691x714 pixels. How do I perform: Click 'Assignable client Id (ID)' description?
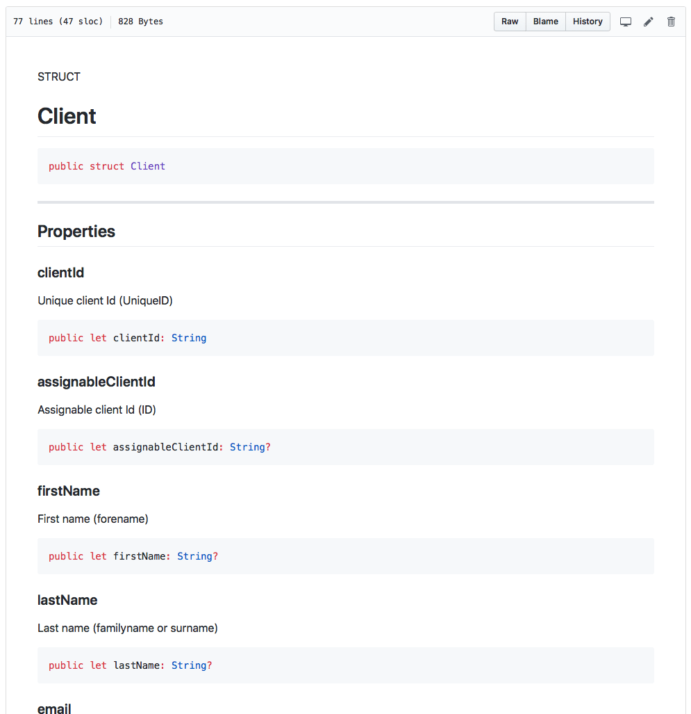pyautogui.click(x=97, y=410)
